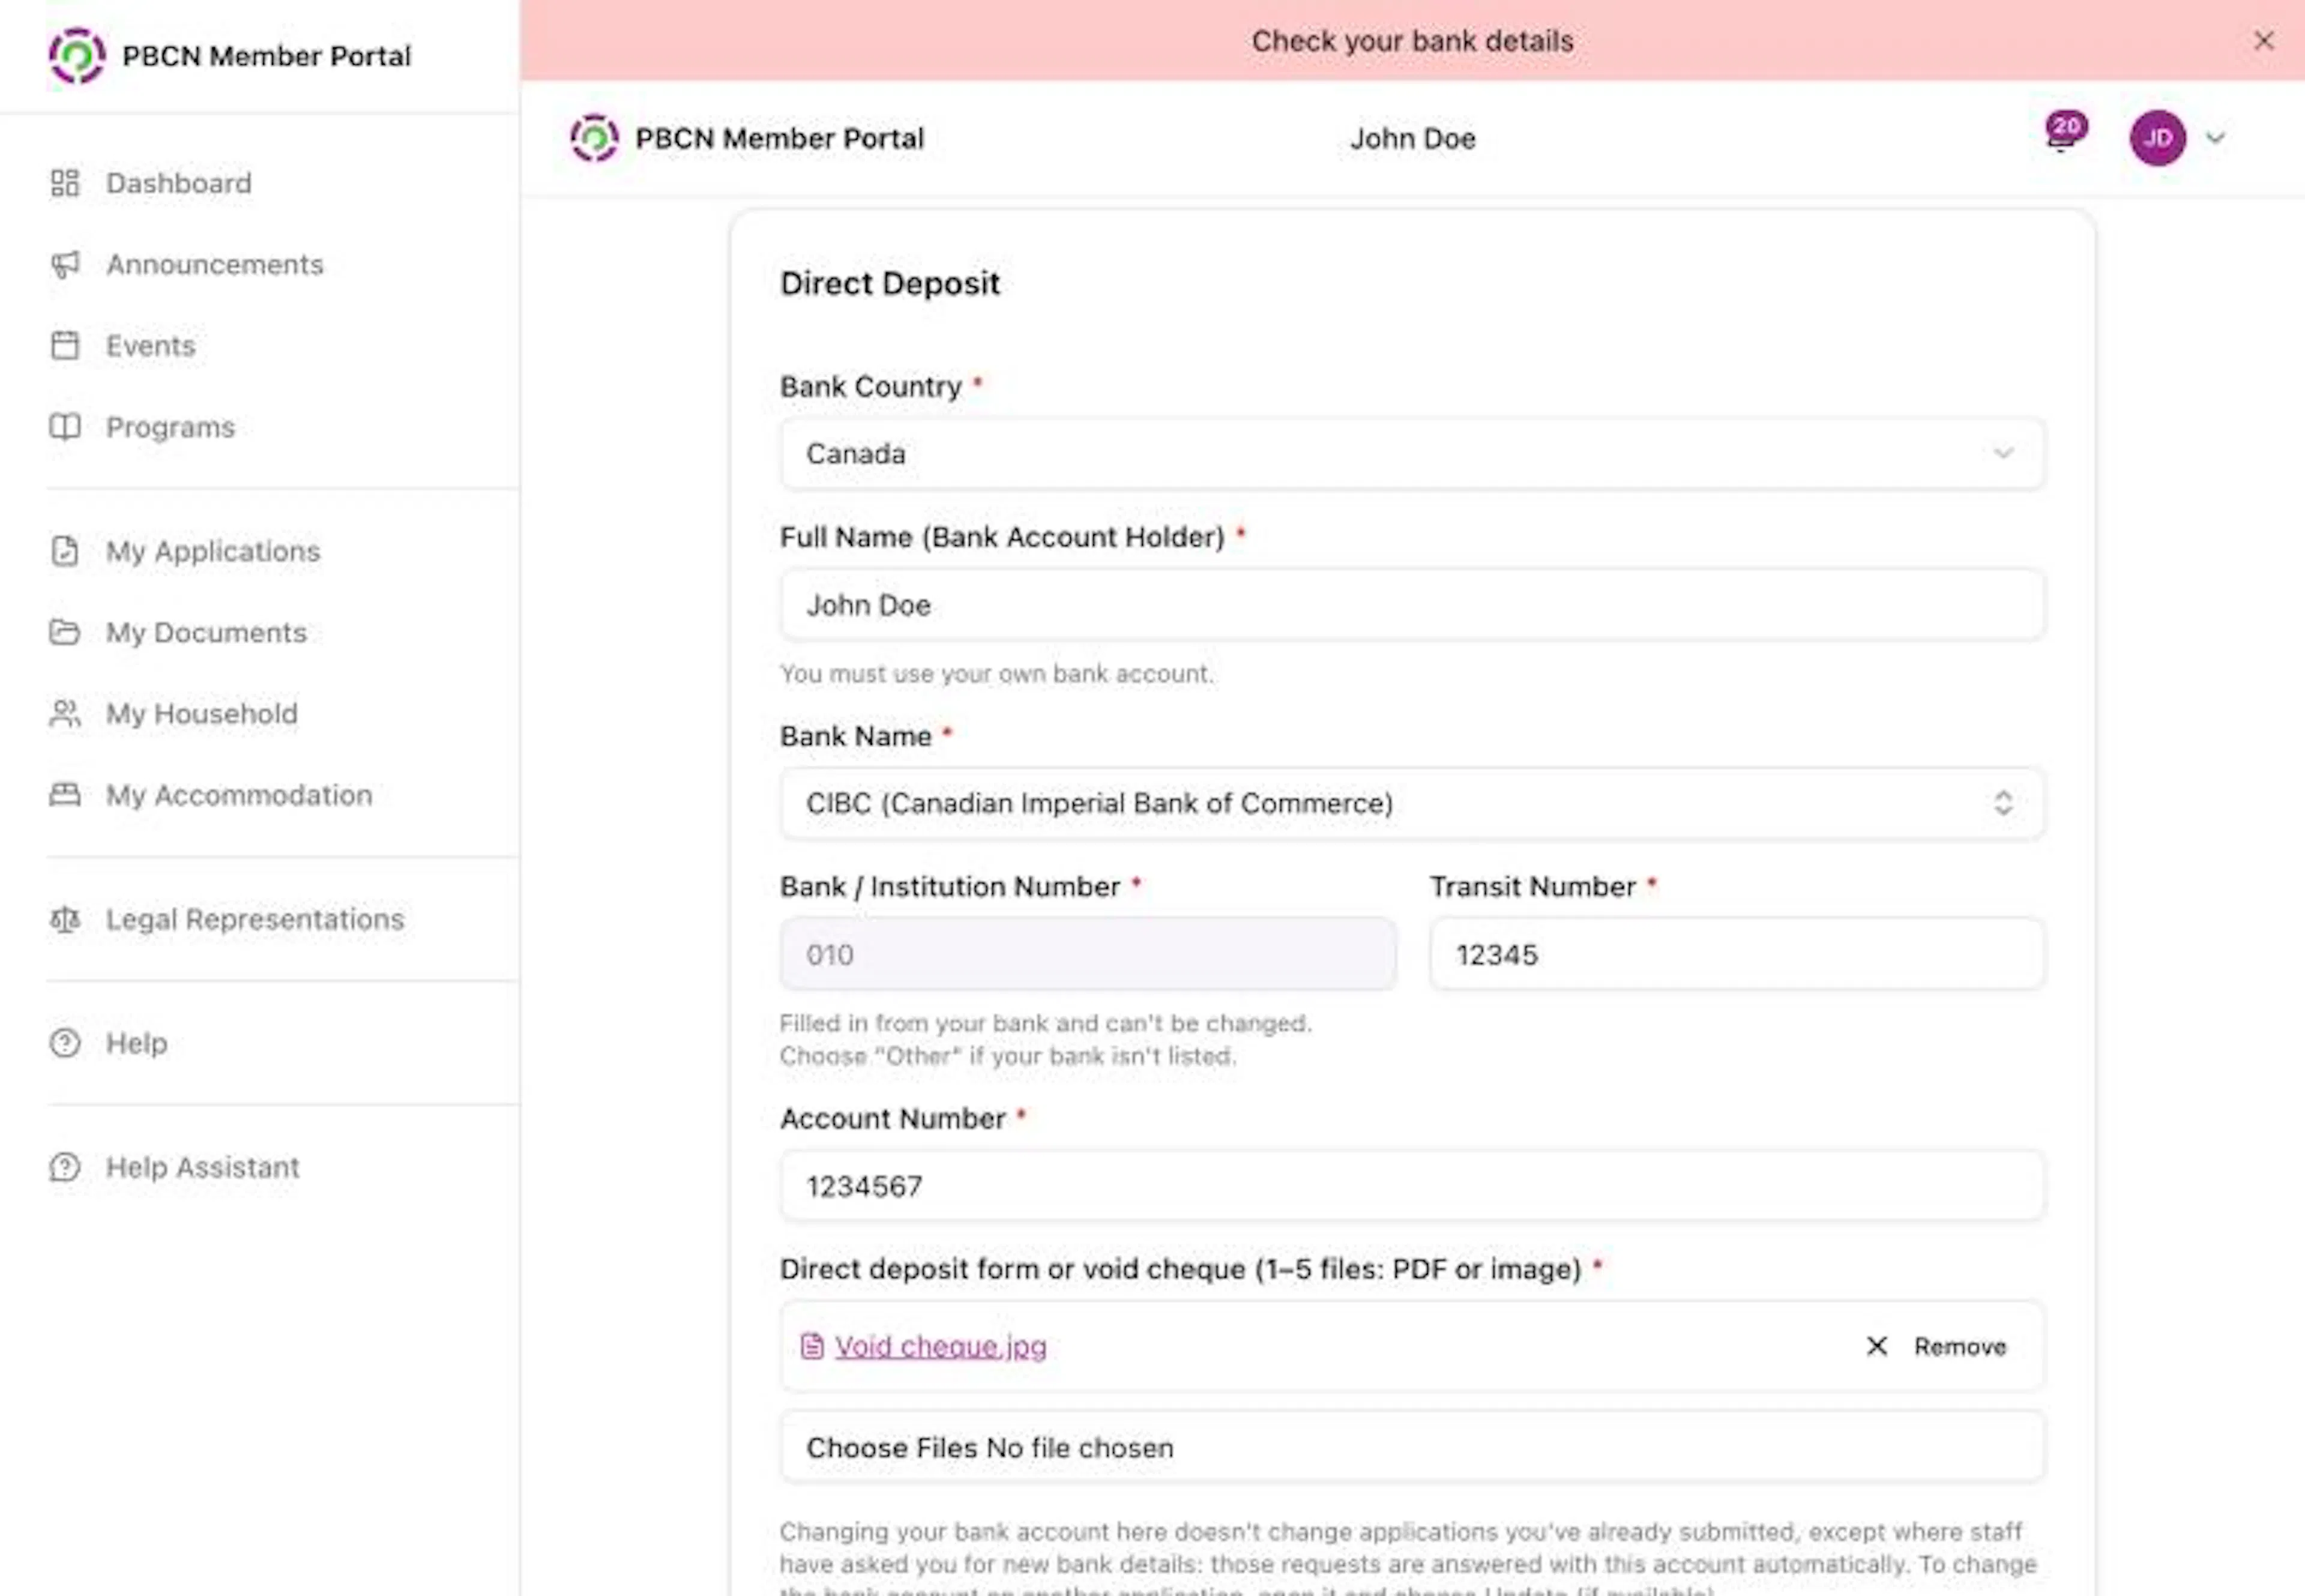Click the Legal Representations scales icon
Image resolution: width=2305 pixels, height=1596 pixels.
[65, 919]
